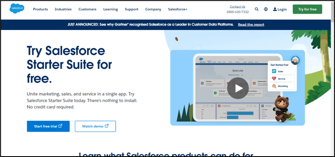Click the Login person icon
The width and height of the screenshot is (335, 157).
[275, 9]
